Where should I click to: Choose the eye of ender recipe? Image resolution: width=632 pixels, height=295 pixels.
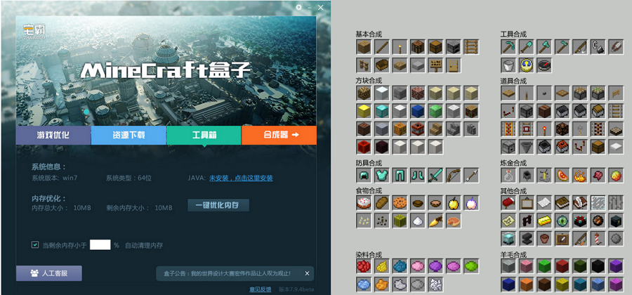(x=562, y=221)
